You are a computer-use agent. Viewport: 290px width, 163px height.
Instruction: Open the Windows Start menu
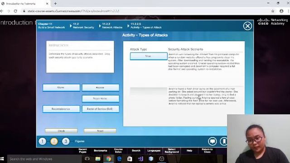click(2, 159)
